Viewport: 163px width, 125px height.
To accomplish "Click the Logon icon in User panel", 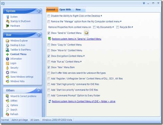I will [x=7, y=63].
